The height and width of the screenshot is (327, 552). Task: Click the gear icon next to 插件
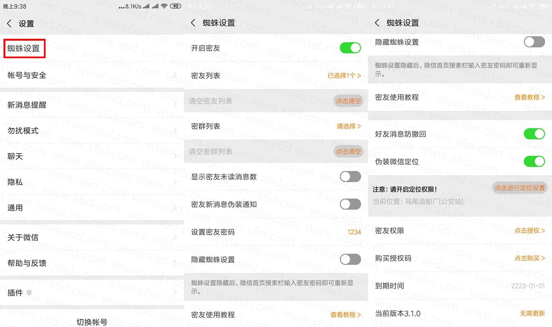click(29, 292)
